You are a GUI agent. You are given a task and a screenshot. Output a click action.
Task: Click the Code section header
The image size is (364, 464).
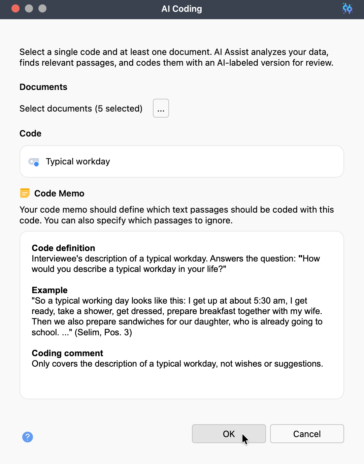tap(30, 133)
